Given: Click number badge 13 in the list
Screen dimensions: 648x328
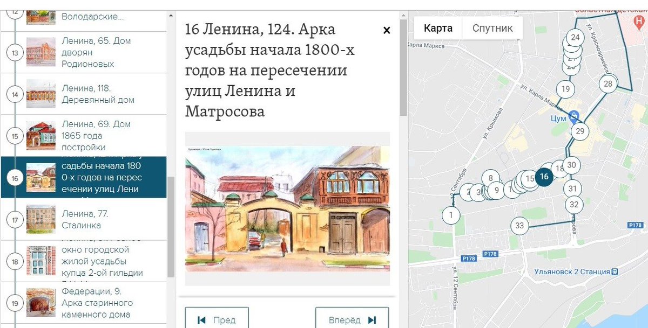Looking at the screenshot, I should click(15, 53).
